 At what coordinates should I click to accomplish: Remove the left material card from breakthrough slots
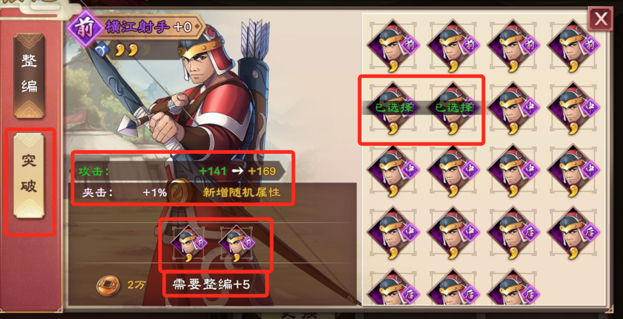point(189,243)
